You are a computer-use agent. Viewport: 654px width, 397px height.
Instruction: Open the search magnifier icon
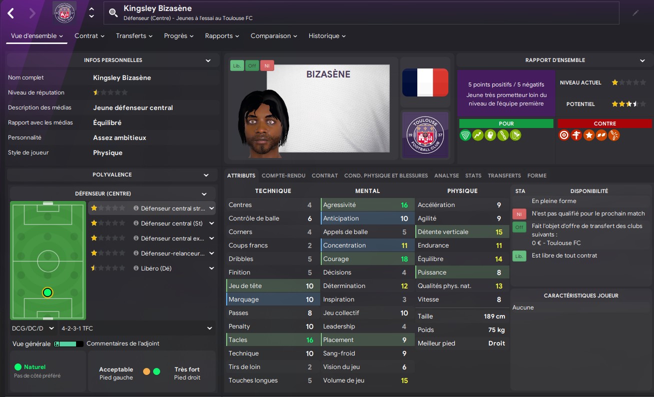point(114,13)
